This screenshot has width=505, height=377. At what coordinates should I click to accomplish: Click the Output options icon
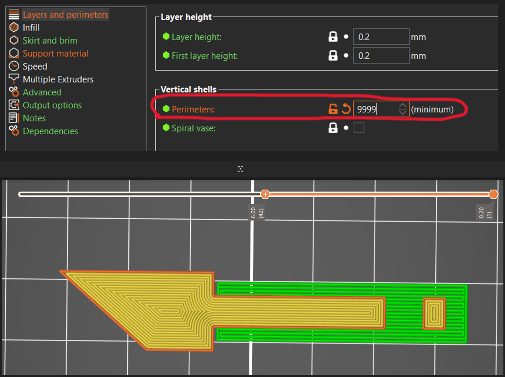point(14,105)
